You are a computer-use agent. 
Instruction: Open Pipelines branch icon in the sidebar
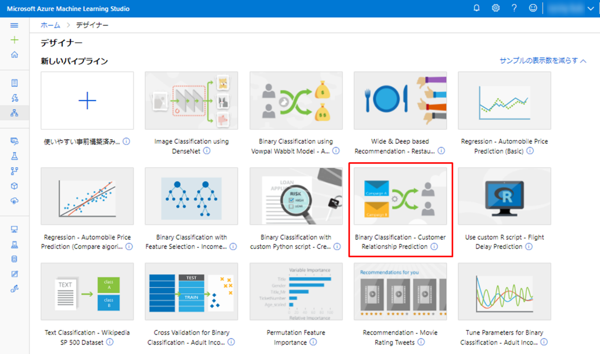(14, 171)
